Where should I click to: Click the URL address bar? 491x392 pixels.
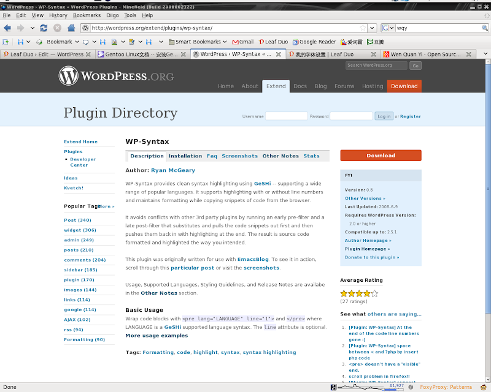tap(224, 28)
